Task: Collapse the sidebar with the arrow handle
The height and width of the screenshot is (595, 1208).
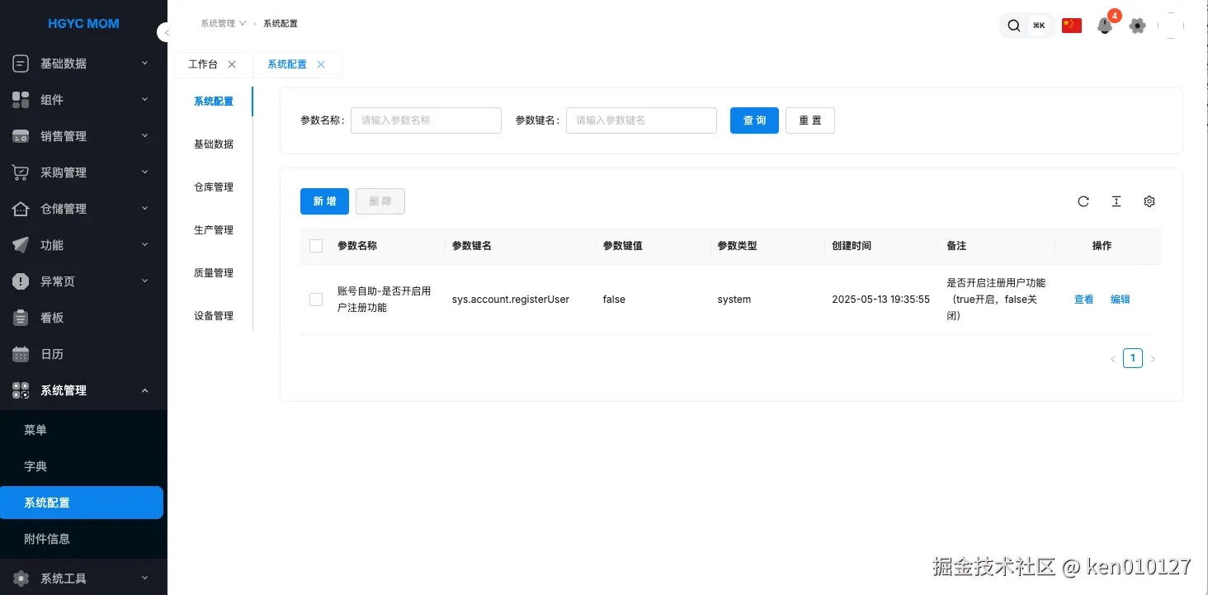Action: click(165, 32)
